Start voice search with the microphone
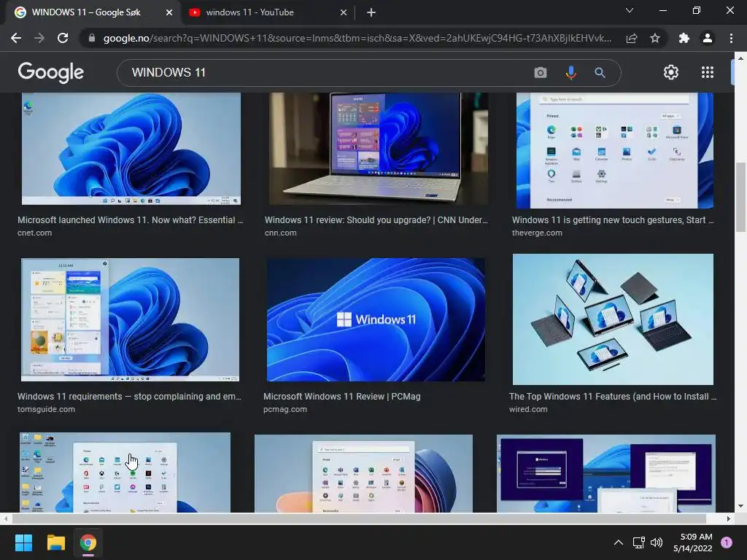747x560 pixels. click(570, 72)
